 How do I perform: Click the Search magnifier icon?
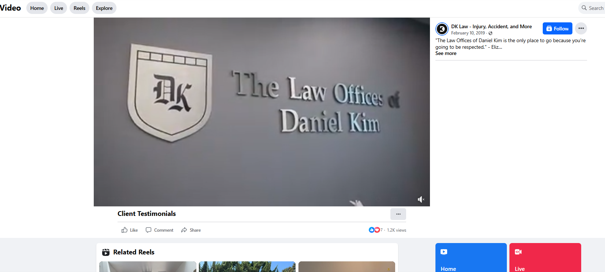[x=584, y=8]
